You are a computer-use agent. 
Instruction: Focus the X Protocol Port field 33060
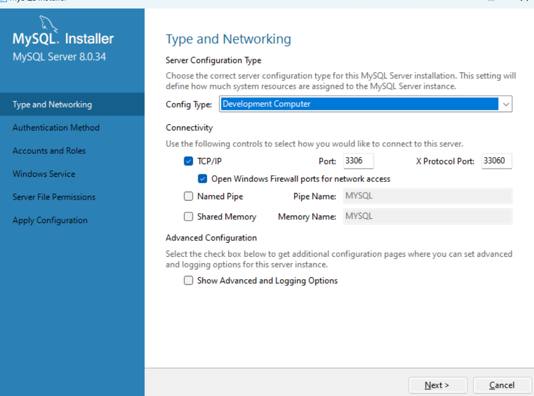tap(497, 161)
